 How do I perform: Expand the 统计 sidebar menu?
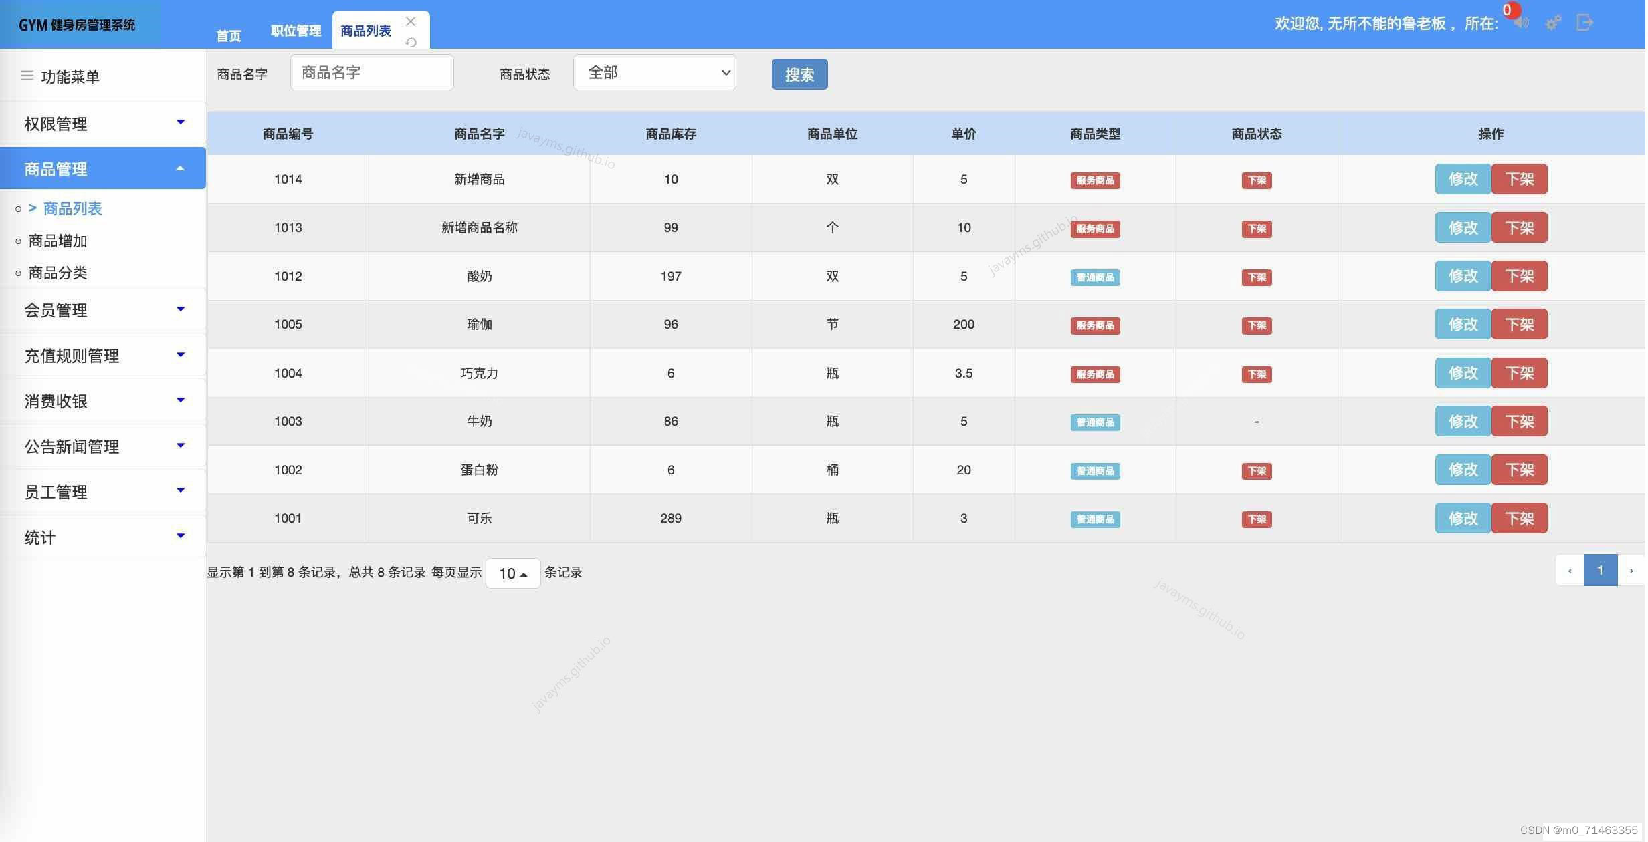pyautogui.click(x=103, y=537)
